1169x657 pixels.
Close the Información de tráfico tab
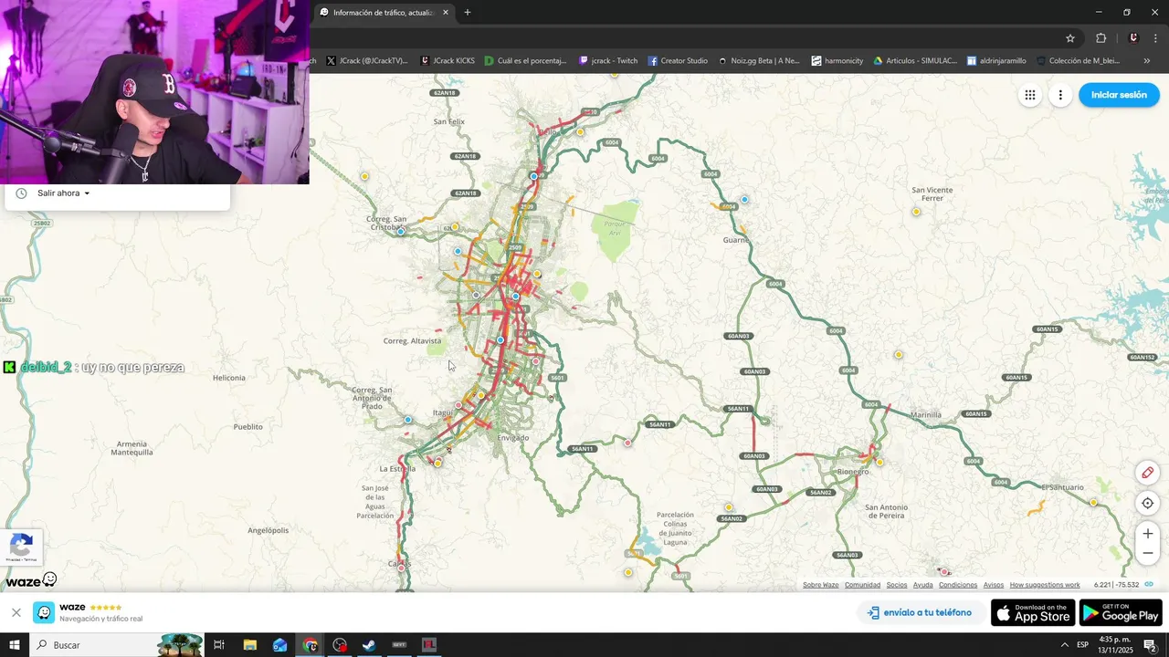[x=446, y=13]
